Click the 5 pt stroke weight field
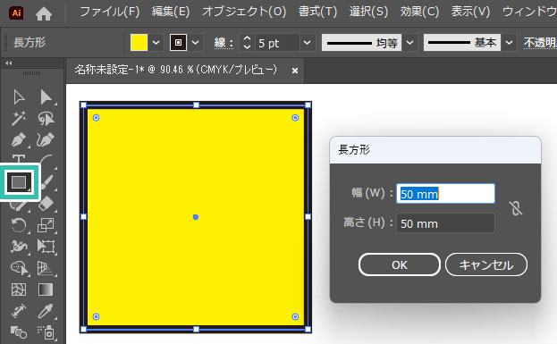 [x=278, y=43]
